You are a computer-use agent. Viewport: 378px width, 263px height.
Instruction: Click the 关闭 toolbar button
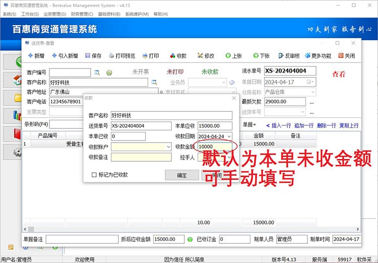coord(346,56)
